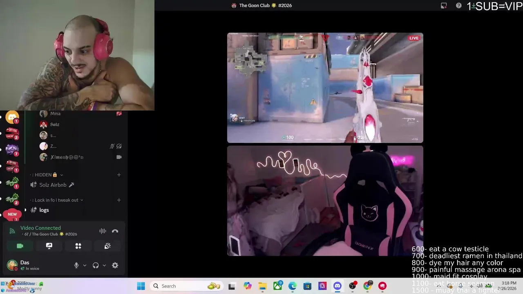Open File Explorer from taskbar
The width and height of the screenshot is (523, 294).
tap(262, 286)
